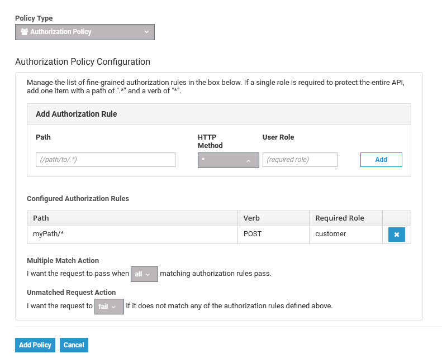Click the User Role required role field

pyautogui.click(x=300, y=160)
